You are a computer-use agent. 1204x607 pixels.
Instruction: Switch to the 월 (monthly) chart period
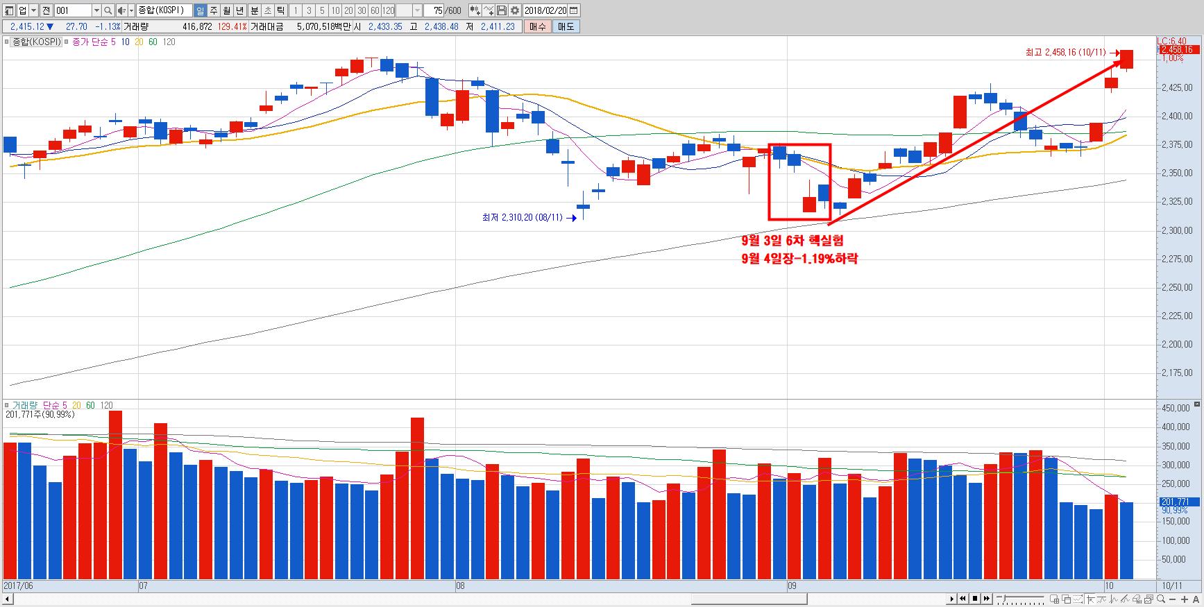226,10
